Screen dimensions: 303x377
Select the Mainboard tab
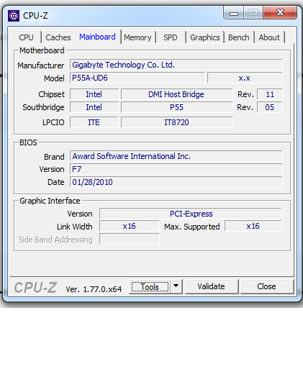97,37
